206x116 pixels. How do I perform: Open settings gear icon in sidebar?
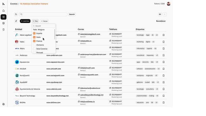pyautogui.click(x=3, y=104)
